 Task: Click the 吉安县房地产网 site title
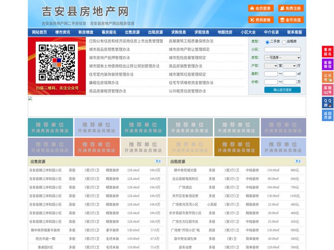85,12
